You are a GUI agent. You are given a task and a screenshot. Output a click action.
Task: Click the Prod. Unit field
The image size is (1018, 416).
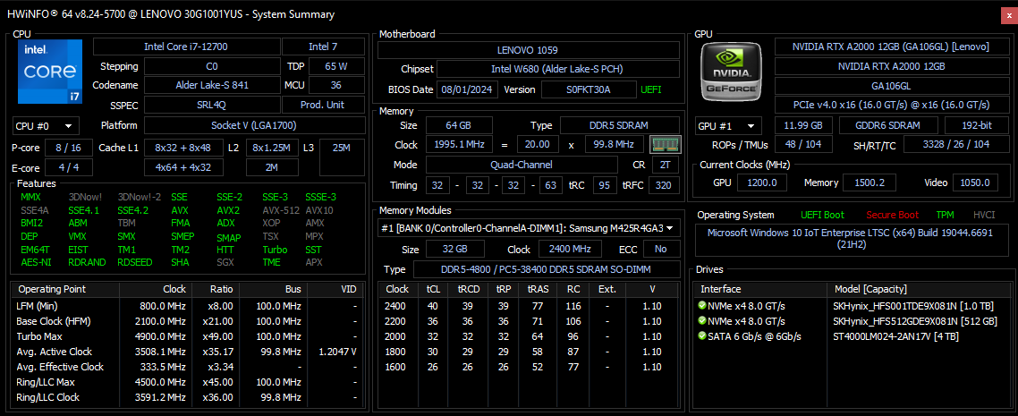tap(323, 105)
